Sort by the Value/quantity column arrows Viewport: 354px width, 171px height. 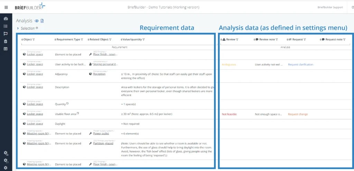click(122, 39)
